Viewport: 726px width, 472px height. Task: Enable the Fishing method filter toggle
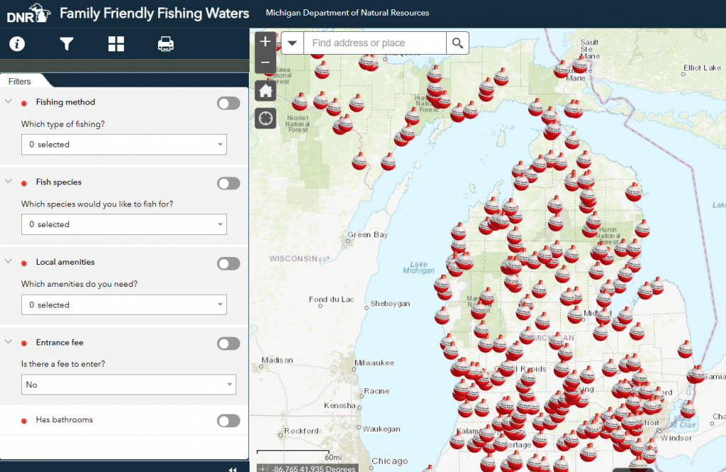click(x=228, y=104)
